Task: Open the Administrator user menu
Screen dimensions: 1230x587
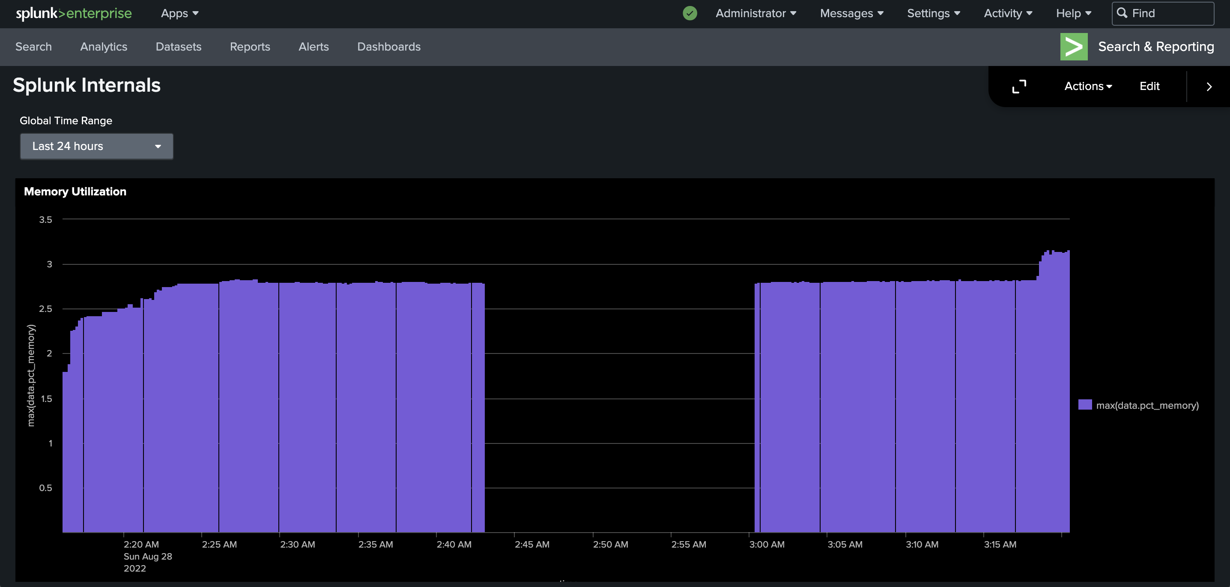Action: [x=756, y=13]
